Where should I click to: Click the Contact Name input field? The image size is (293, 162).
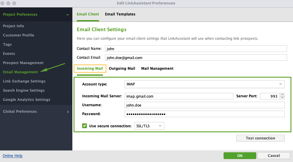coord(196,49)
